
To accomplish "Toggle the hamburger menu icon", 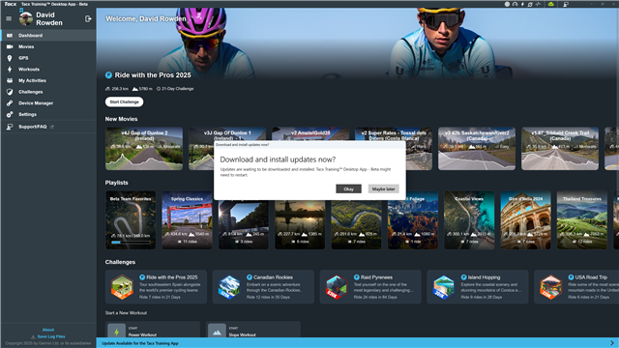I will pyautogui.click(x=9, y=18).
